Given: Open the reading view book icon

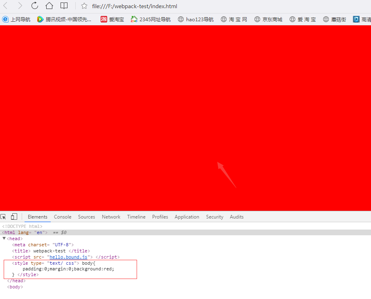Looking at the screenshot, I should (x=64, y=6).
